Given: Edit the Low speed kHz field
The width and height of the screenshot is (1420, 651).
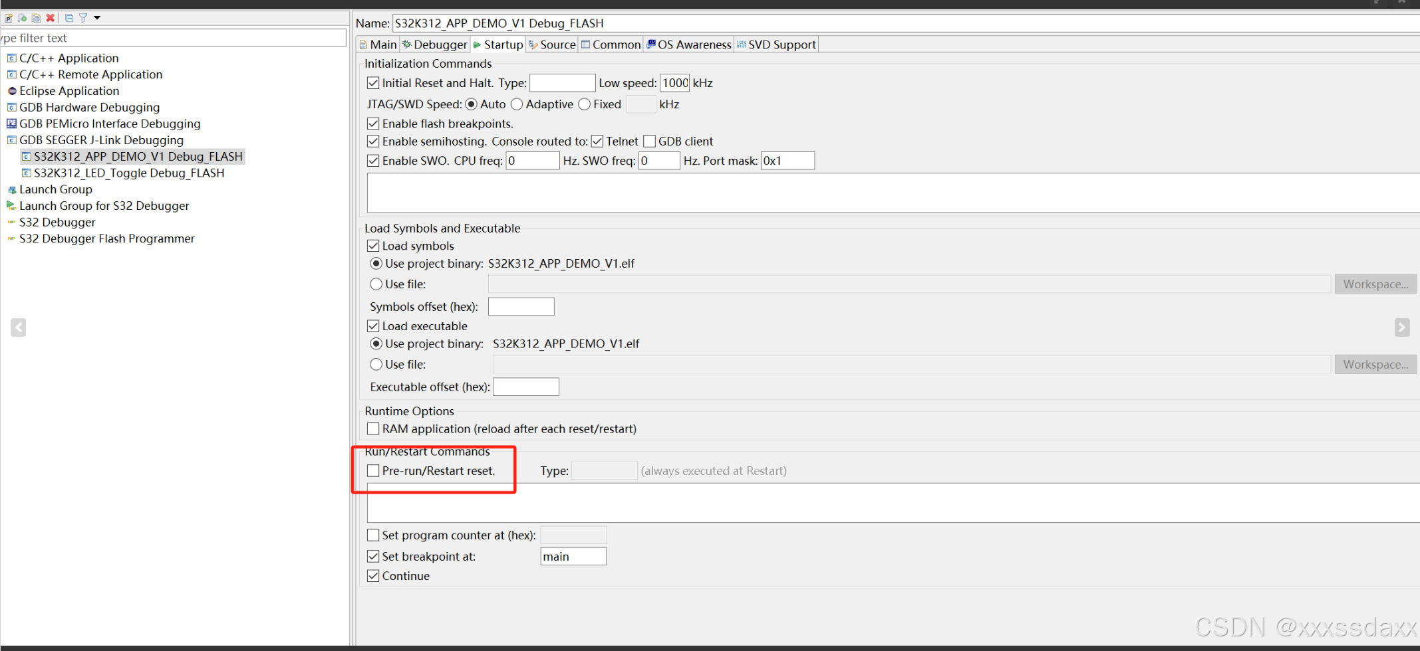Looking at the screenshot, I should point(675,83).
